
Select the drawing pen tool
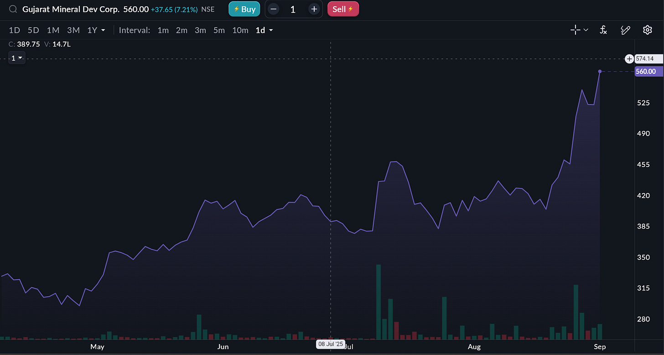[625, 30]
